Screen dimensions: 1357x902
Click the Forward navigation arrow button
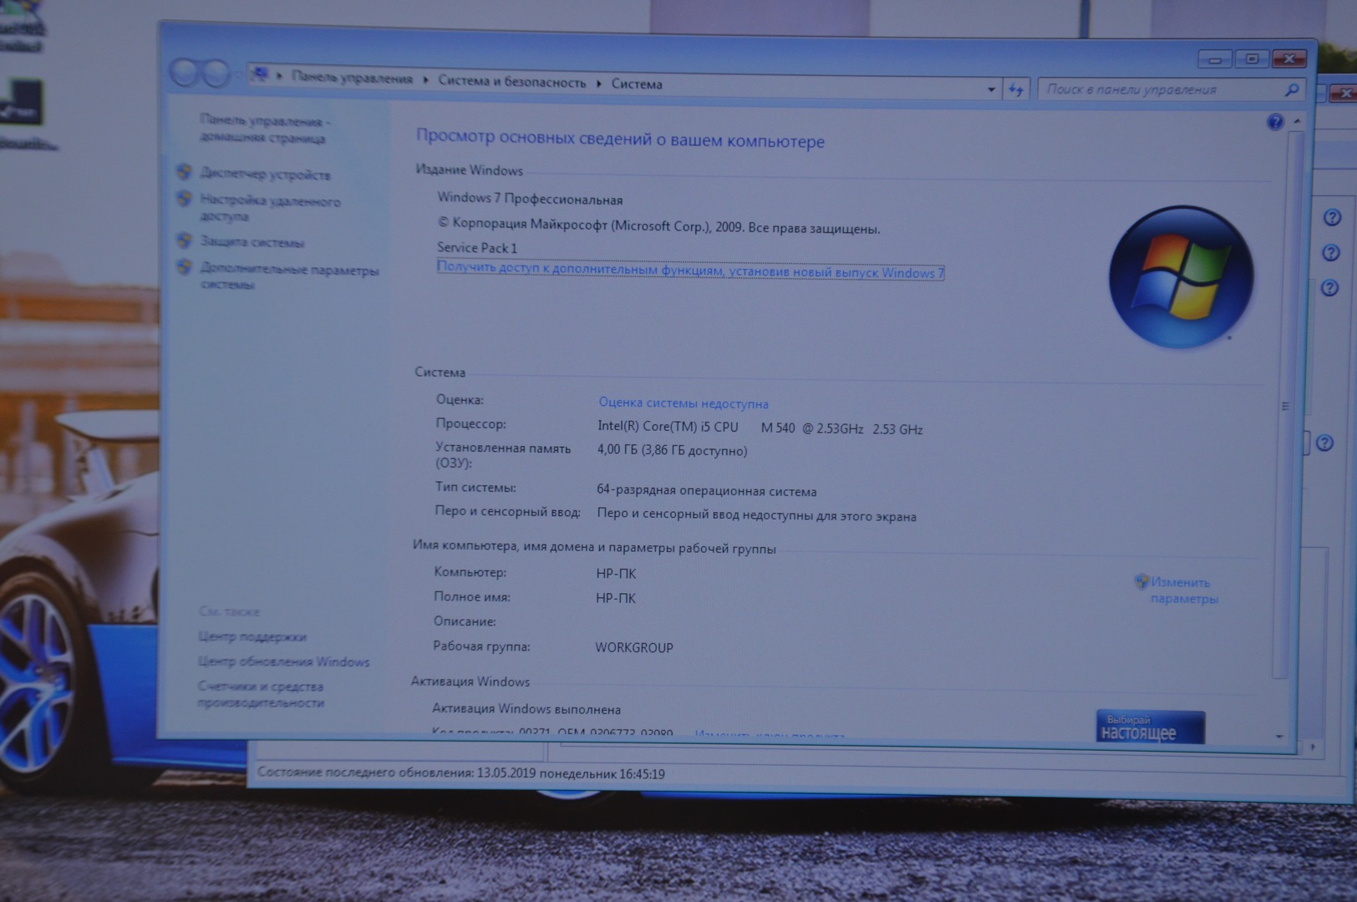pyautogui.click(x=216, y=74)
